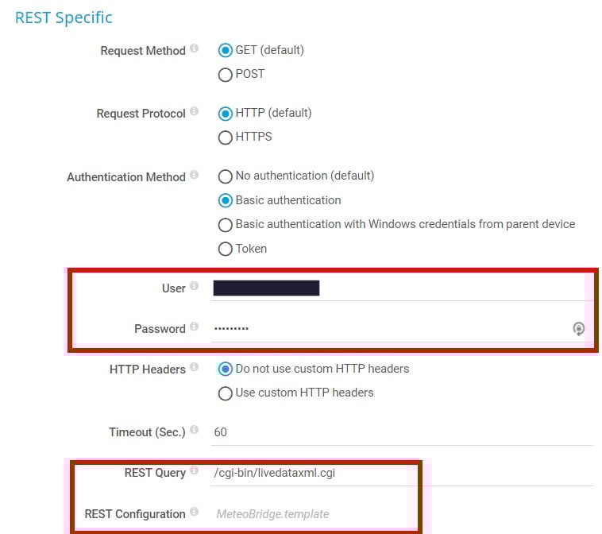Click the help icon beside REST Configuration

click(x=195, y=513)
